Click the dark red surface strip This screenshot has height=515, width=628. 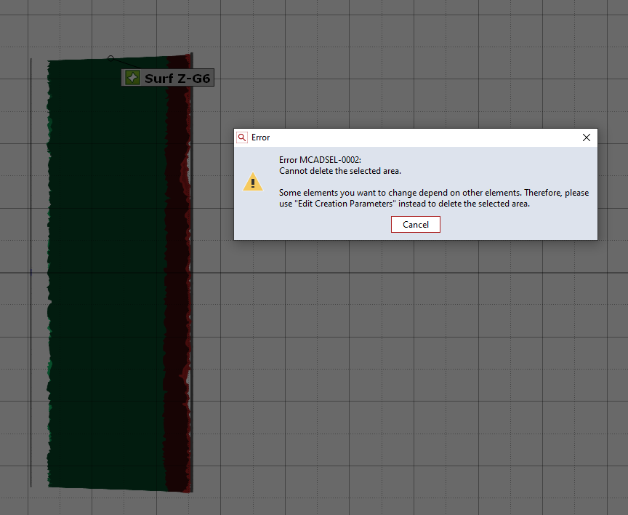[x=177, y=273]
